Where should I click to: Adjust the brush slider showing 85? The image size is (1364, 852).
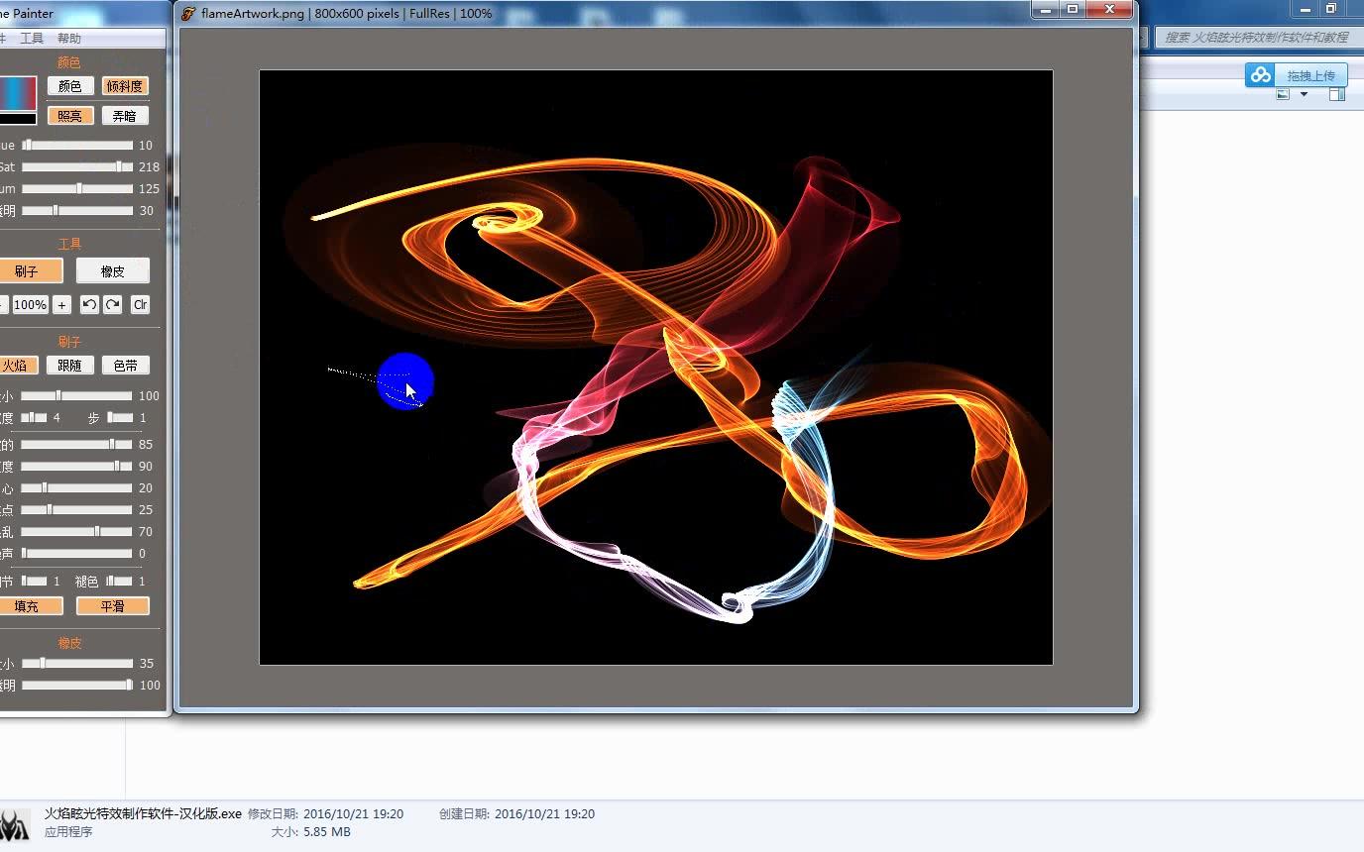pos(77,445)
